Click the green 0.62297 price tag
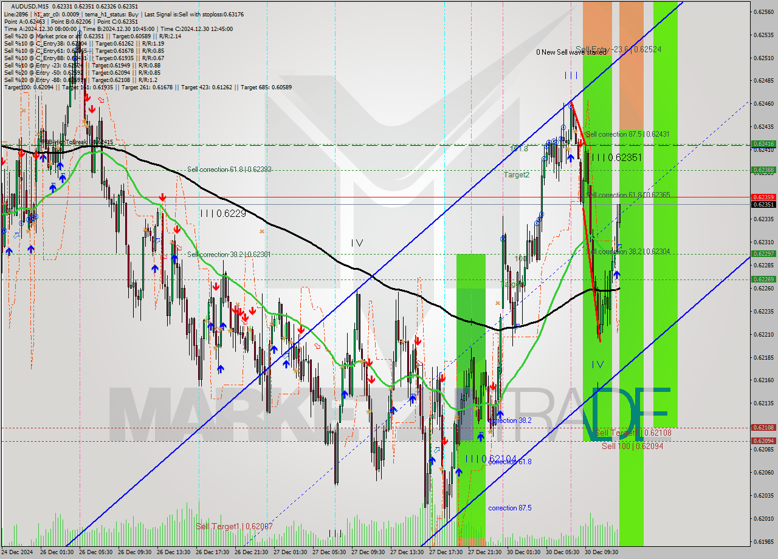This screenshot has height=559, width=778. click(x=763, y=253)
